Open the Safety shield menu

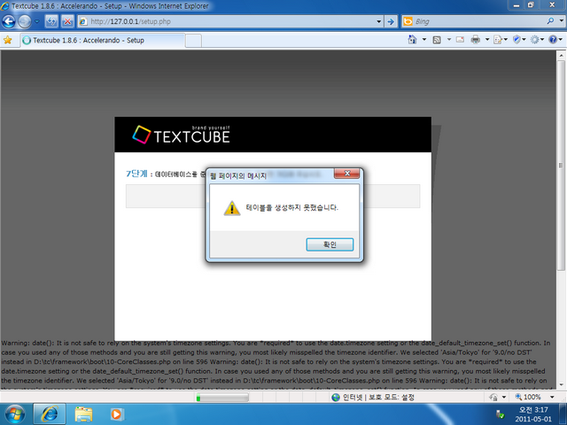[x=519, y=40]
